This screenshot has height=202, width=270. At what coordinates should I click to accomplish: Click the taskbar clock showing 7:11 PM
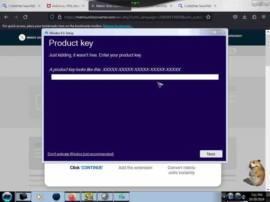[x=257, y=197]
